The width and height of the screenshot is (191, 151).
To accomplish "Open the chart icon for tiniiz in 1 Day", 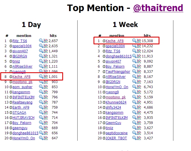I will (x=46, y=61).
